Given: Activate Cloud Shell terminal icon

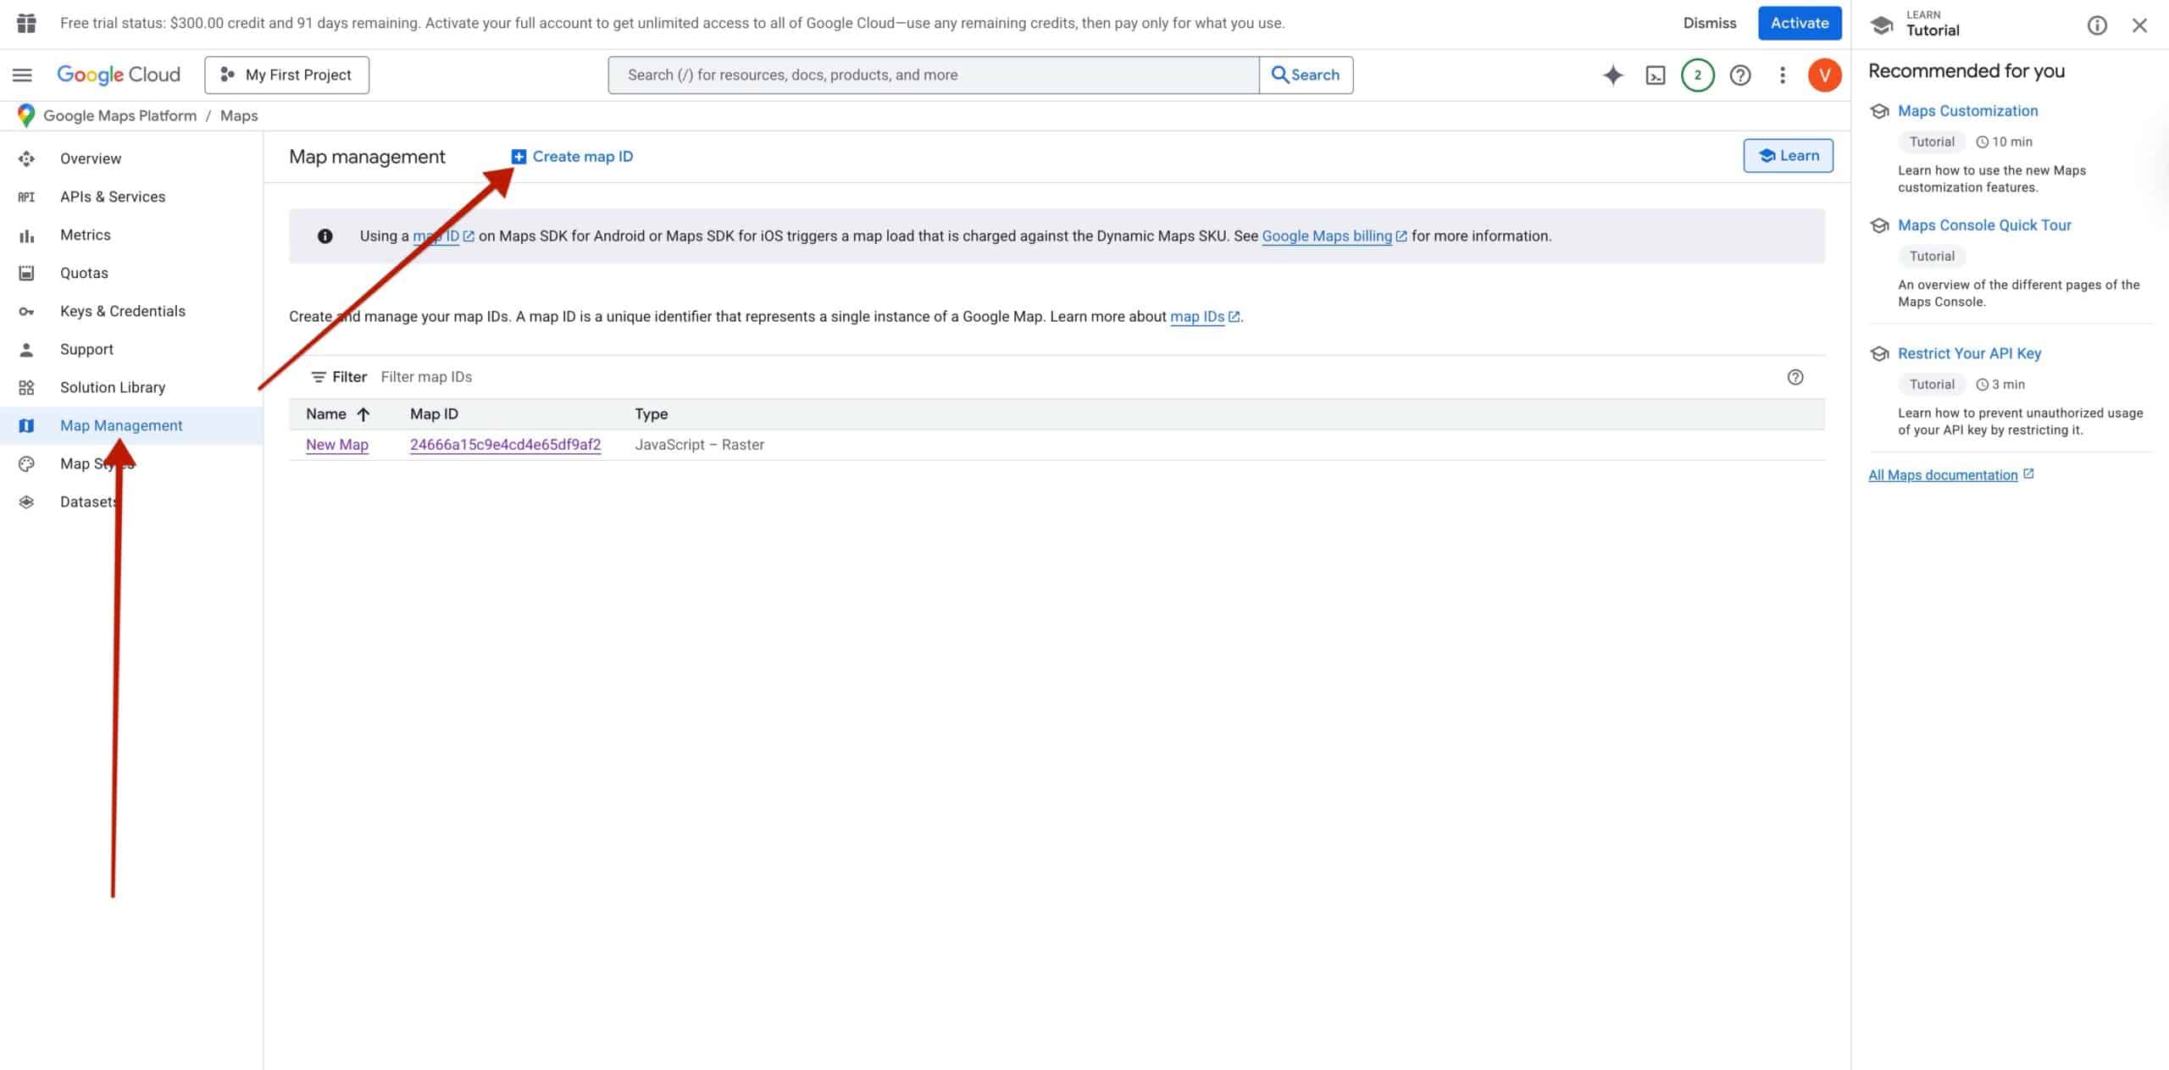Looking at the screenshot, I should pos(1655,75).
